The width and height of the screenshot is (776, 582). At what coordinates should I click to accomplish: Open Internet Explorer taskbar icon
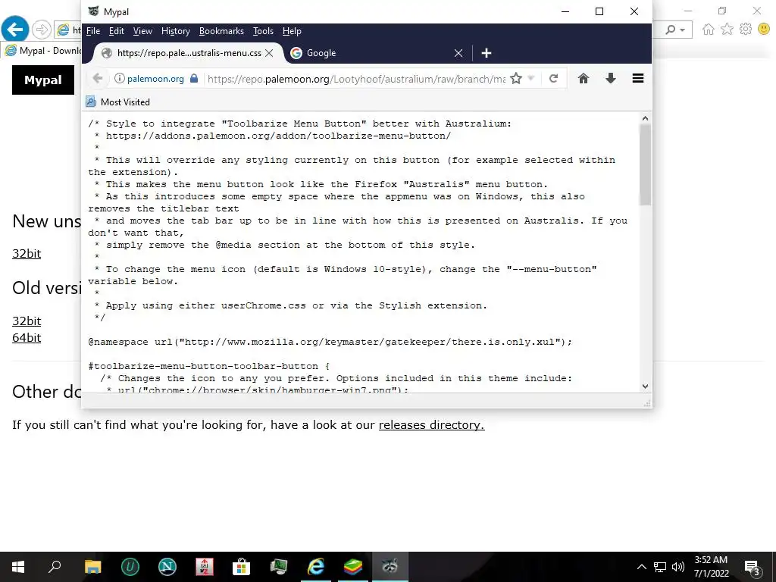pyautogui.click(x=315, y=567)
